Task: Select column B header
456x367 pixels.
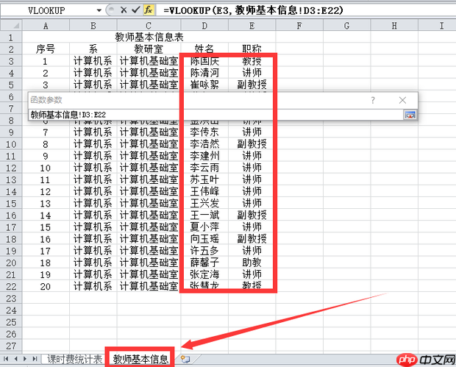Action: coord(93,26)
